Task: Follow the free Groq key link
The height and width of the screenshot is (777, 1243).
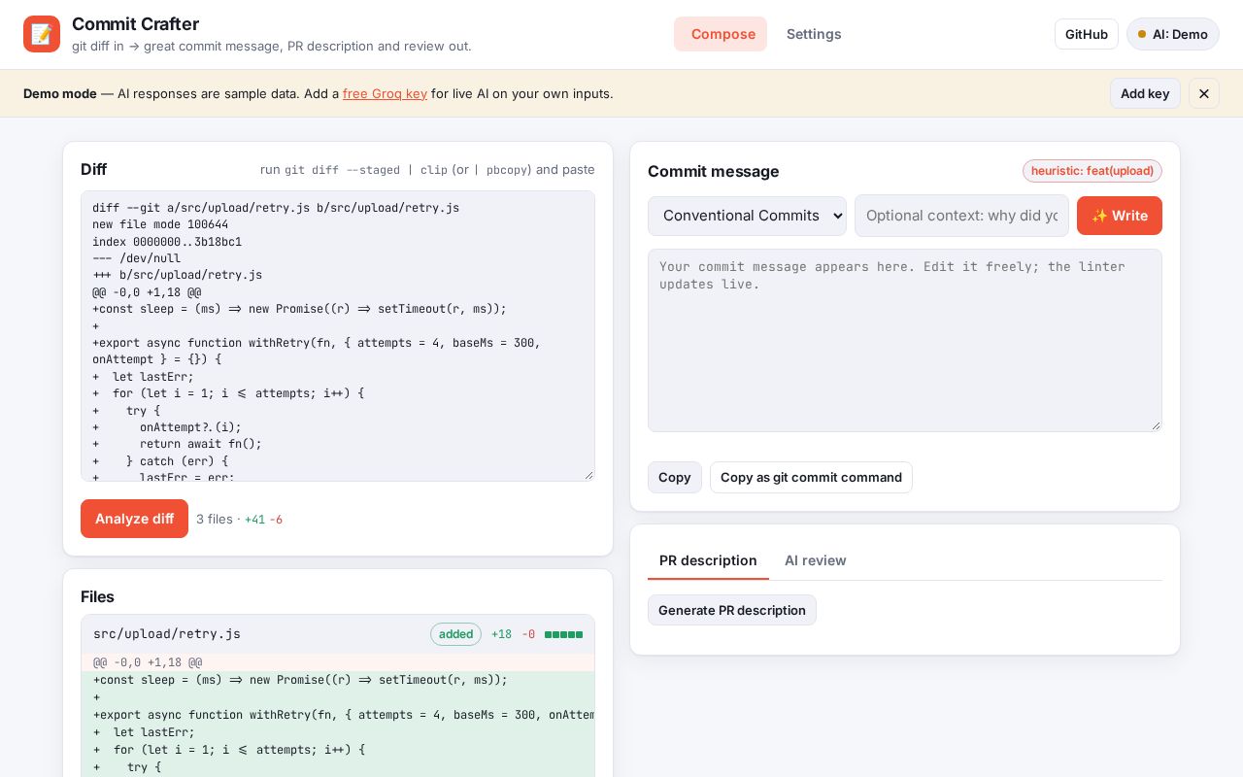Action: (385, 93)
